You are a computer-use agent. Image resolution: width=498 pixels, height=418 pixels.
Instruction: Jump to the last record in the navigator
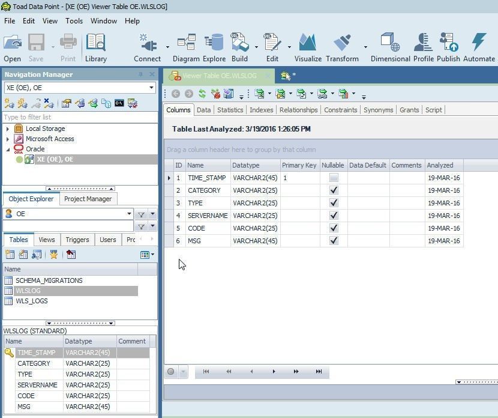tap(319, 371)
